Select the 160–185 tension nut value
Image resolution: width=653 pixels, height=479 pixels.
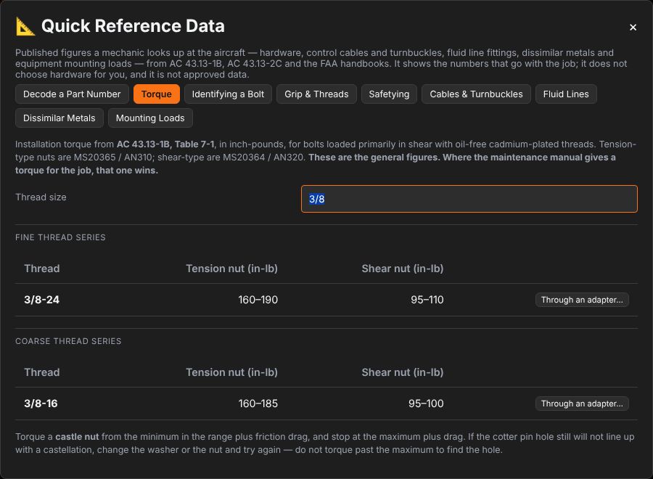(258, 404)
